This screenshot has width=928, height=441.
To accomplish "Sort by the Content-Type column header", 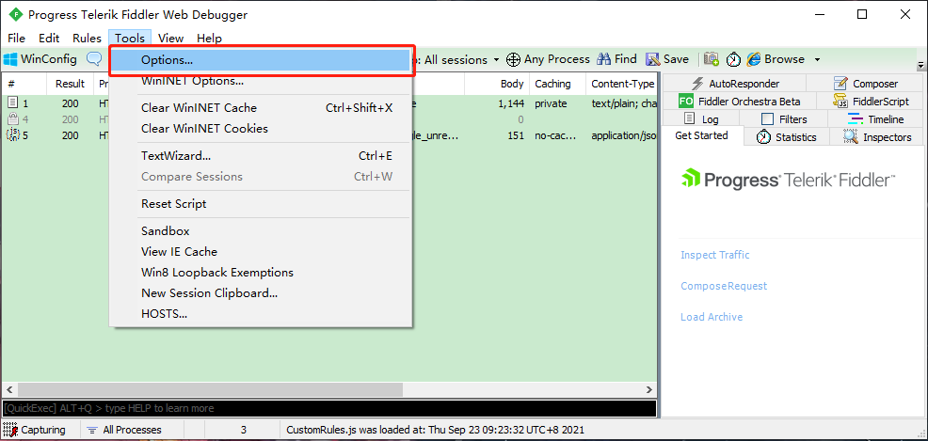I will [621, 84].
